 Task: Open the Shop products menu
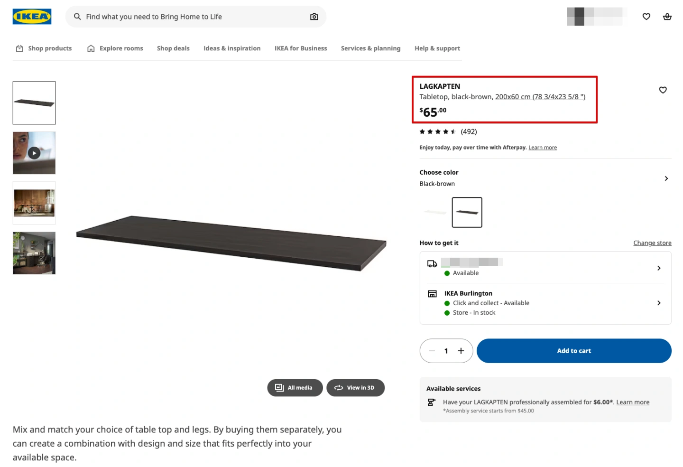click(44, 48)
